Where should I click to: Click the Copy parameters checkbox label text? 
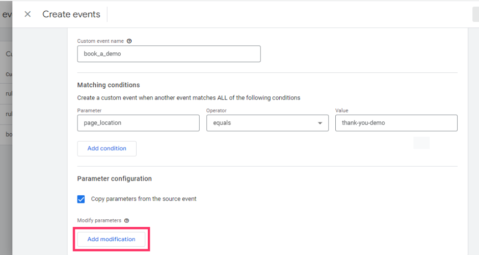click(x=144, y=199)
